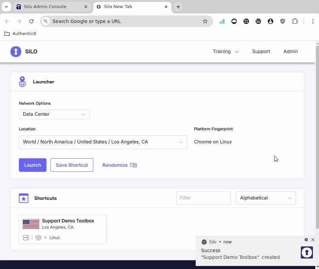Click Chrome icon in notification header

click(204, 242)
